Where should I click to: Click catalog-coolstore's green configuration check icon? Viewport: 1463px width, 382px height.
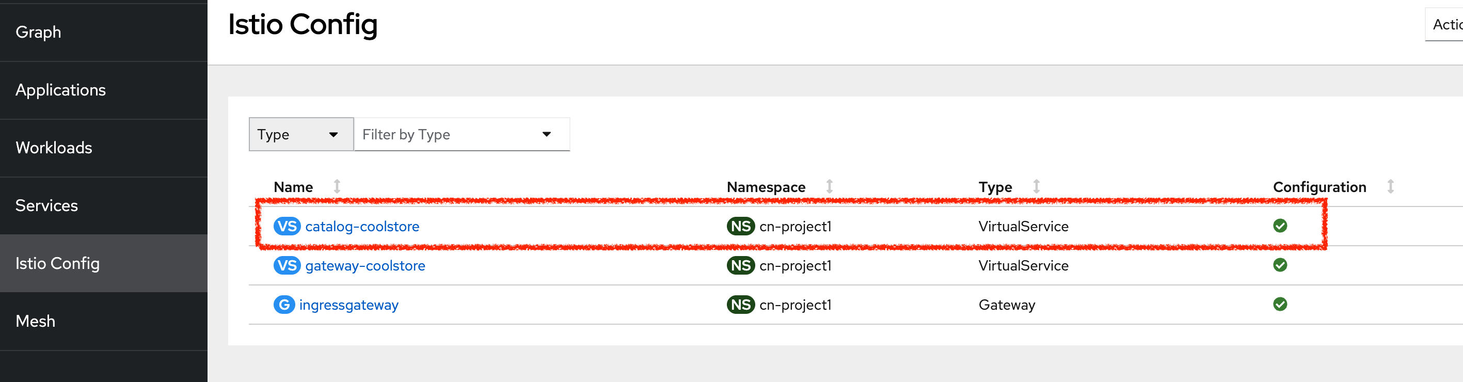pyautogui.click(x=1281, y=226)
